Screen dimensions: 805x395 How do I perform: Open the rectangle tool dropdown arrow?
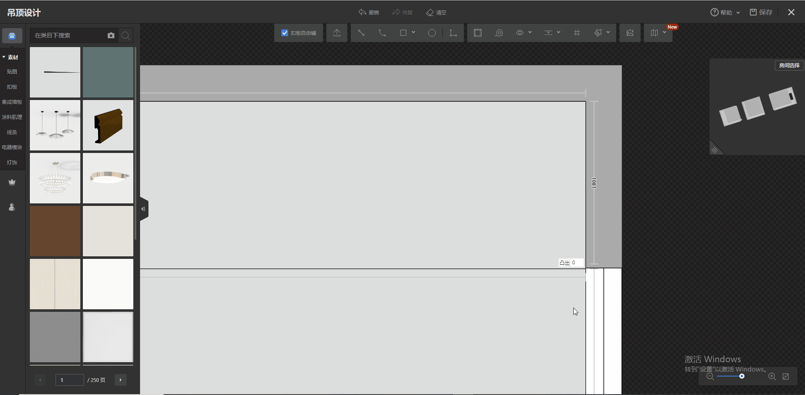point(413,32)
